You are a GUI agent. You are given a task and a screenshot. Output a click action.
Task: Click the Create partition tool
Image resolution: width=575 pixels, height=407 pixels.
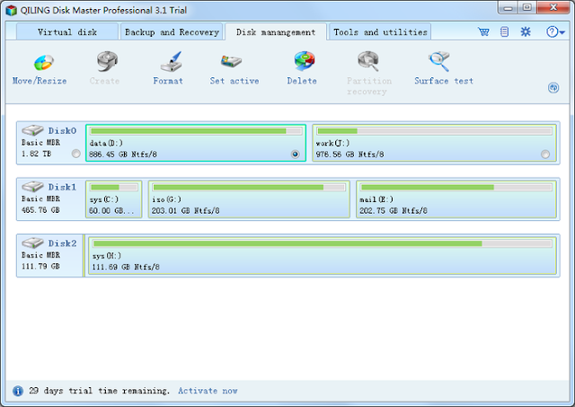[x=105, y=69]
